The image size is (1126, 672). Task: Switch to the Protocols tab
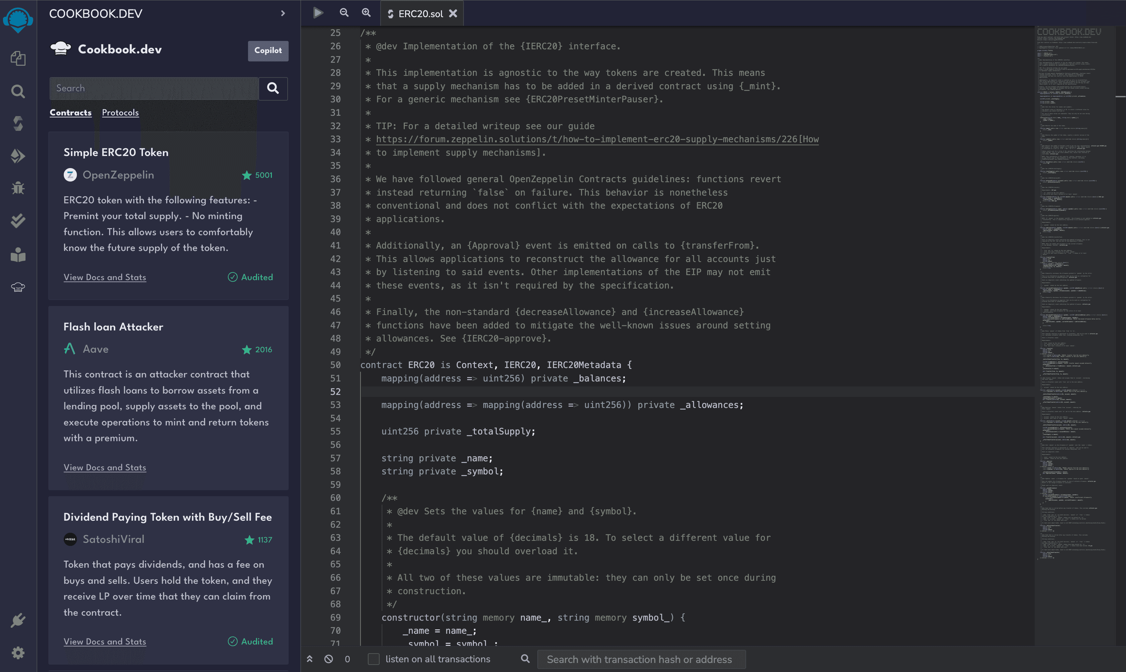[120, 112]
